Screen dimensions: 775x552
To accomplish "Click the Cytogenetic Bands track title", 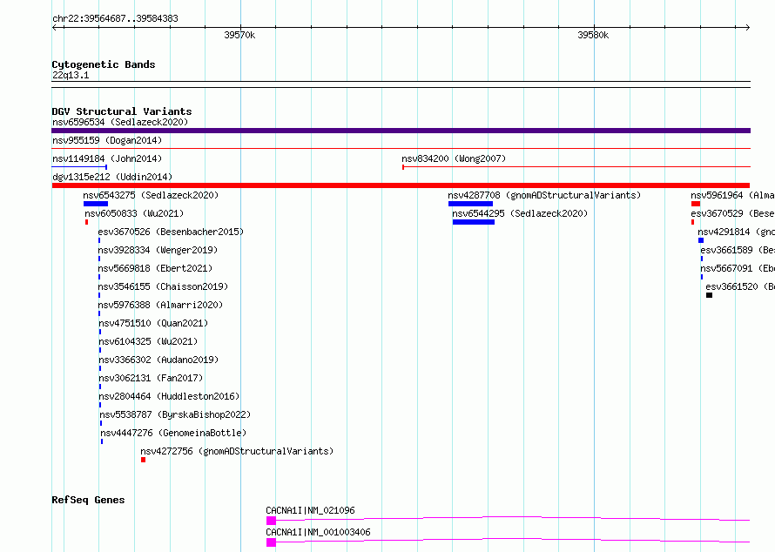I will [104, 64].
